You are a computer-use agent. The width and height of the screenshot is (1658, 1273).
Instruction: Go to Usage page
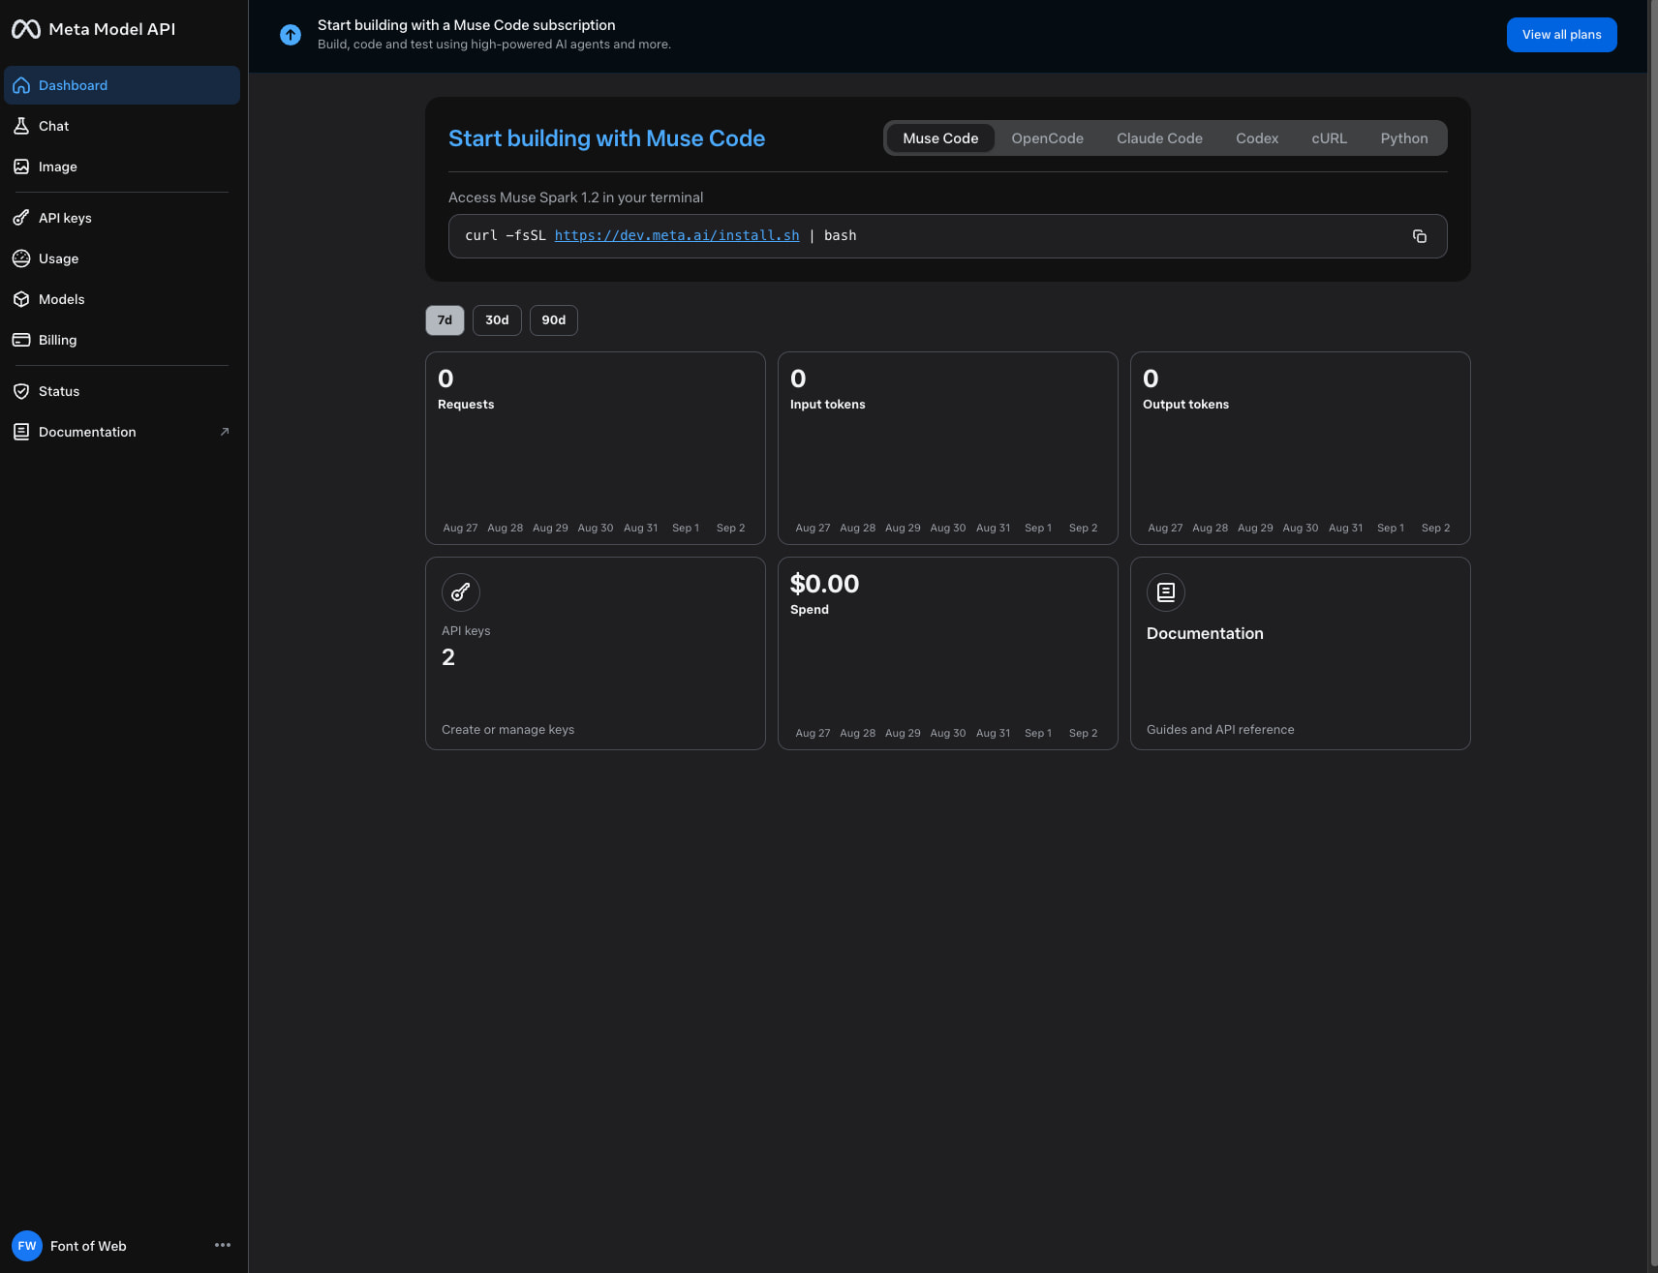point(122,258)
